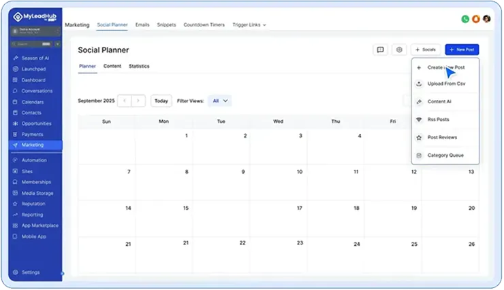Select calendar day 10
The image size is (504, 290).
point(279,183)
